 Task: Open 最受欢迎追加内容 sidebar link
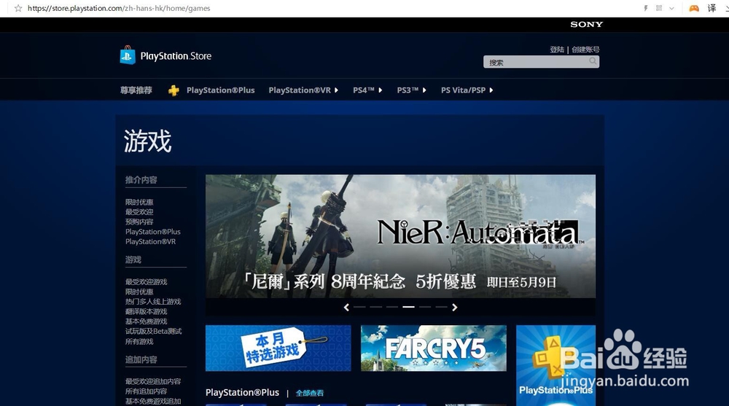click(153, 381)
